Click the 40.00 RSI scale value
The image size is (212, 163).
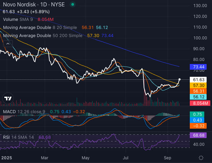point(199,144)
